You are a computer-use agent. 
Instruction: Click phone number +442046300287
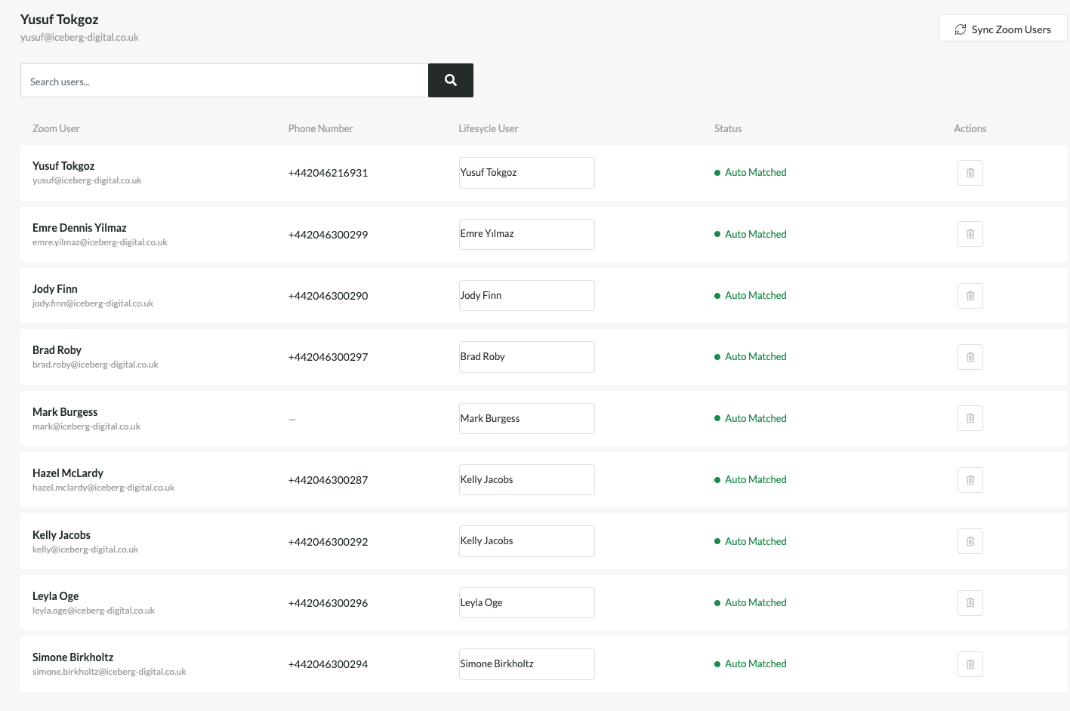328,480
